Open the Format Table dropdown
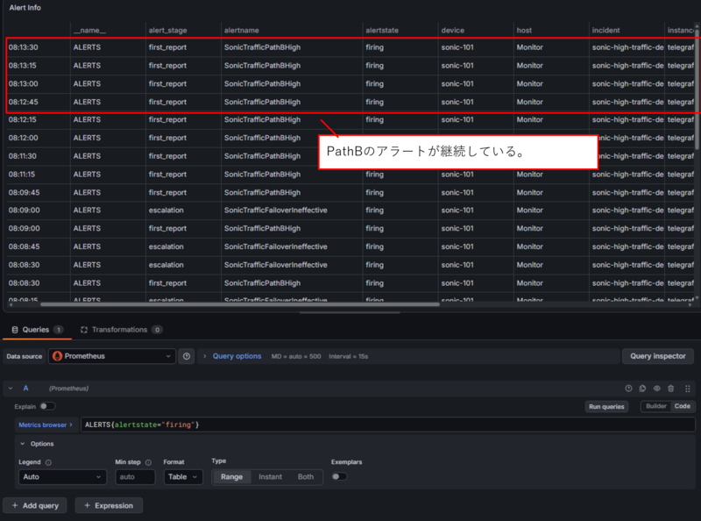Image resolution: width=701 pixels, height=521 pixels. (183, 477)
